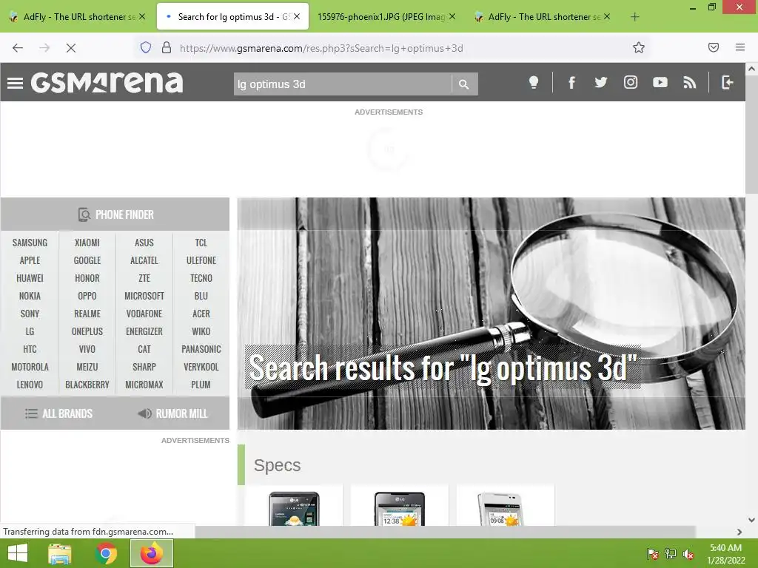Screen dimensions: 758x568
Task: Open the Phone Finder button
Action: (115, 214)
